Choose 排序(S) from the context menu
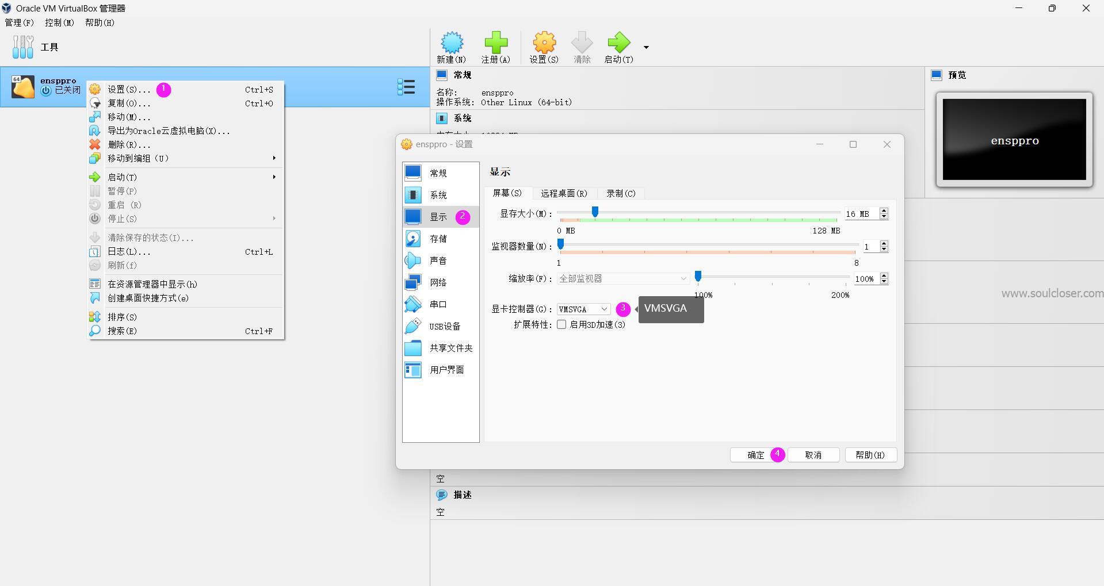Viewport: 1104px width, 586px height. pos(186,317)
